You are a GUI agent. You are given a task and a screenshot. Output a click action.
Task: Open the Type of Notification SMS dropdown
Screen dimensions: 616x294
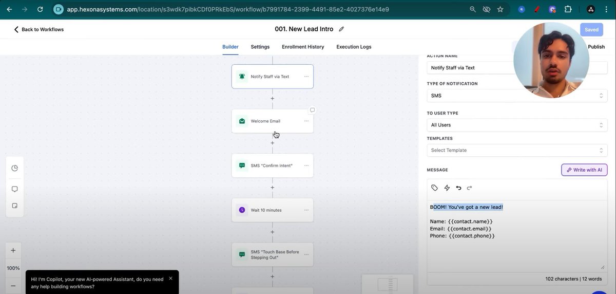click(517, 96)
